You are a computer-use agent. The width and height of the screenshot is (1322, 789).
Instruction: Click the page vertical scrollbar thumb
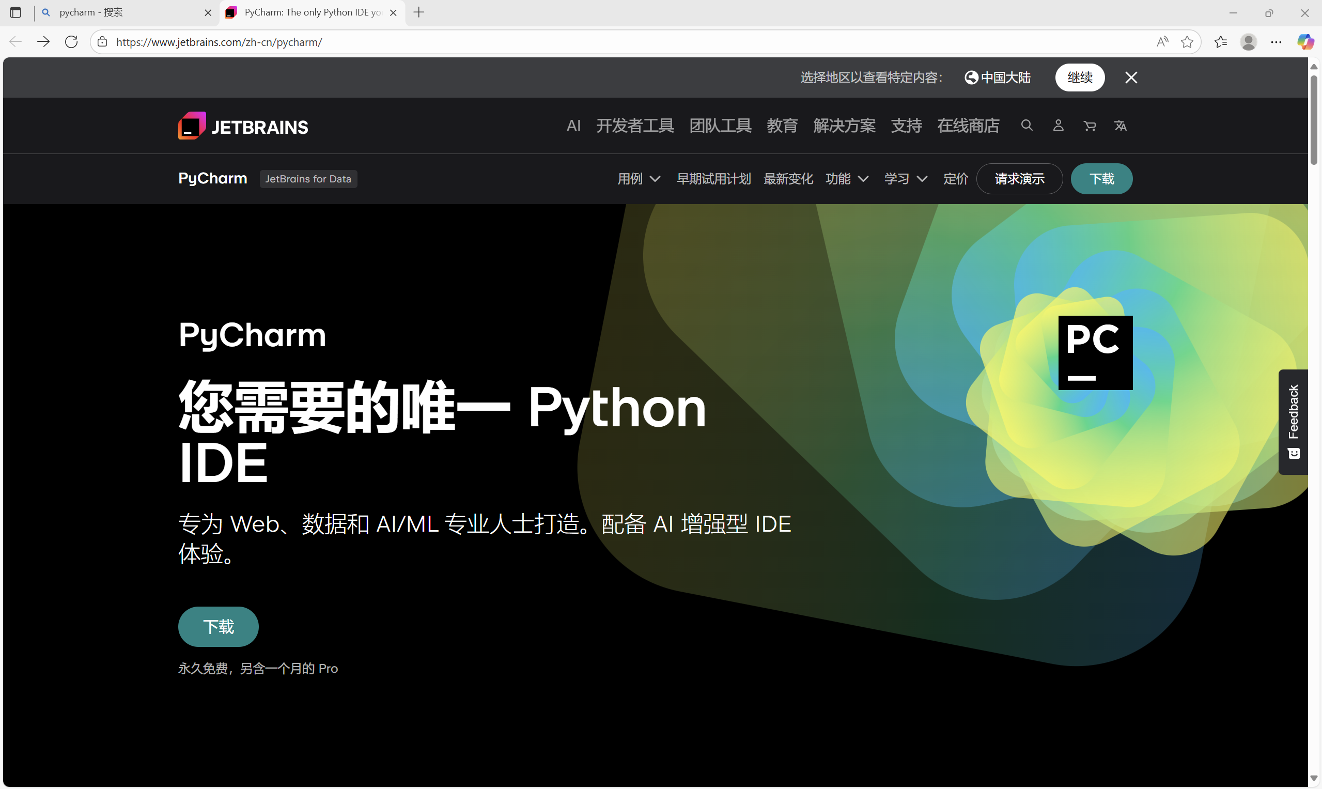tap(1314, 120)
